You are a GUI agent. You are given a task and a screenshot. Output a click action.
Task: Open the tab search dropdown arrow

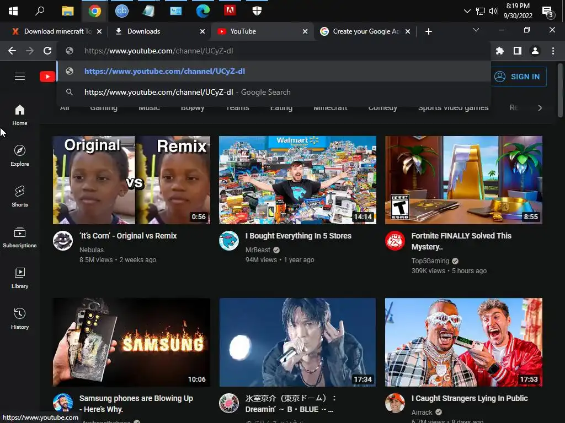click(476, 30)
